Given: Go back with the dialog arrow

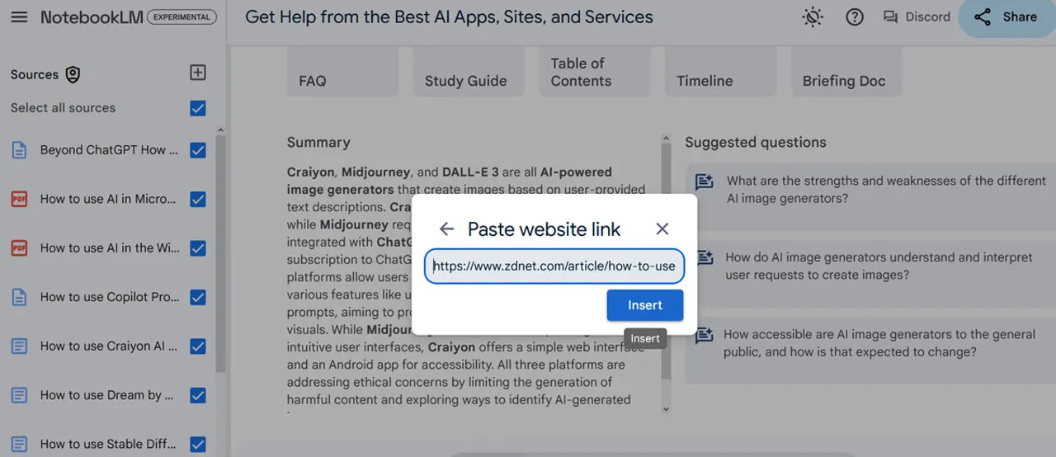Looking at the screenshot, I should coord(446,229).
